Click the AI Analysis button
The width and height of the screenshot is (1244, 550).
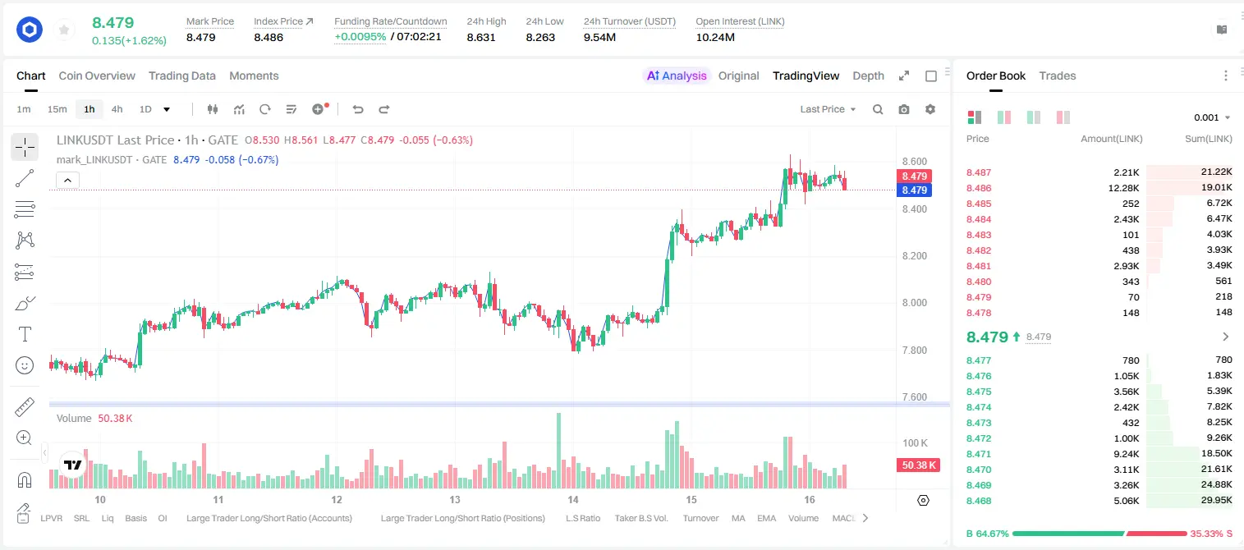[676, 76]
